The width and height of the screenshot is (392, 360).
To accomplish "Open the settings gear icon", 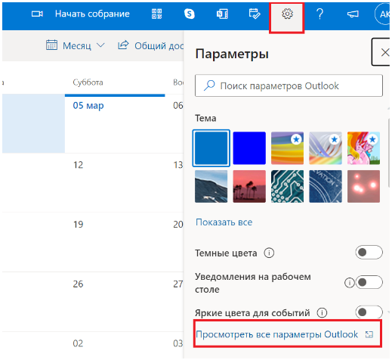I will pyautogui.click(x=287, y=14).
